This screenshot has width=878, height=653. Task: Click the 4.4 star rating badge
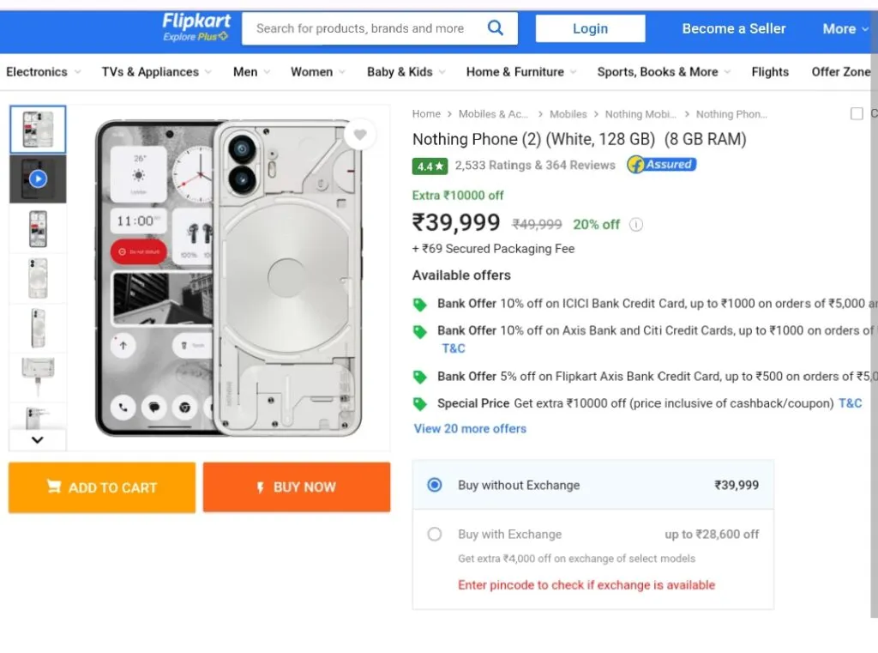point(430,166)
